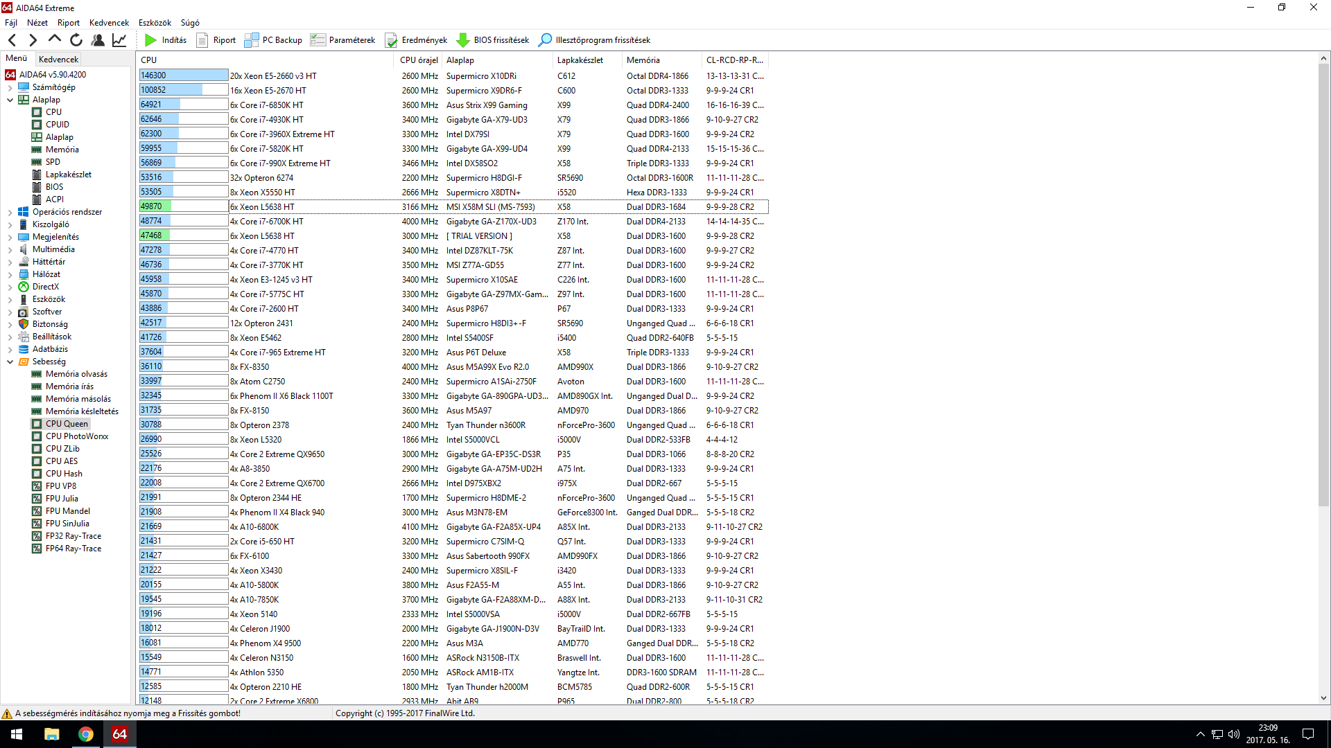1331x748 pixels.
Task: Click the green 47468 score bar
Action: (184, 235)
